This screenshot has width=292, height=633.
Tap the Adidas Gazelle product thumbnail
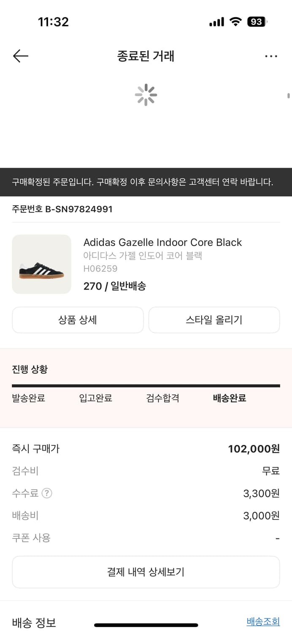(42, 264)
